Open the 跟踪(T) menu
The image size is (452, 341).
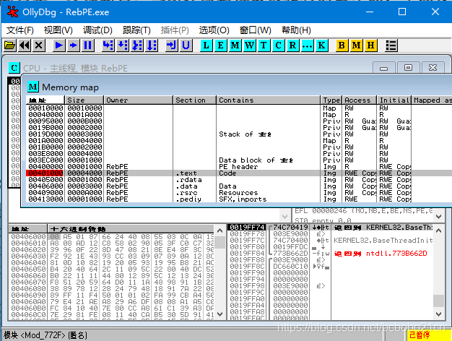tap(136, 30)
